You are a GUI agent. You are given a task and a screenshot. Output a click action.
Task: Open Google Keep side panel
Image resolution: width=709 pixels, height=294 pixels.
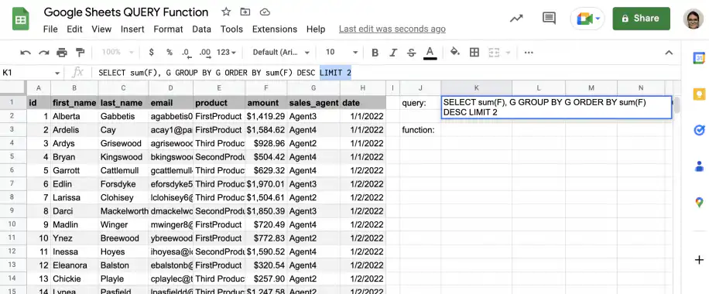click(699, 94)
